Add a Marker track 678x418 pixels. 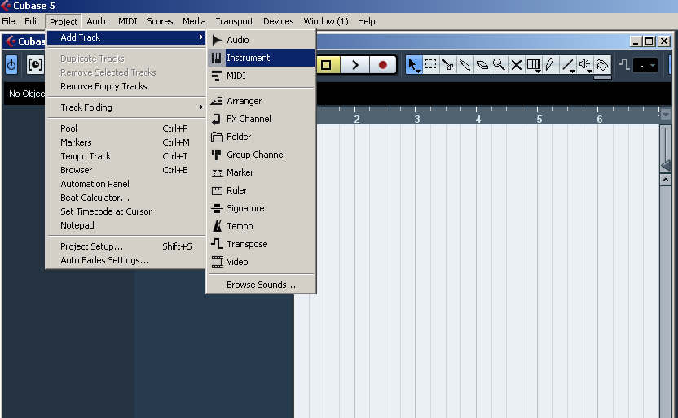261,172
